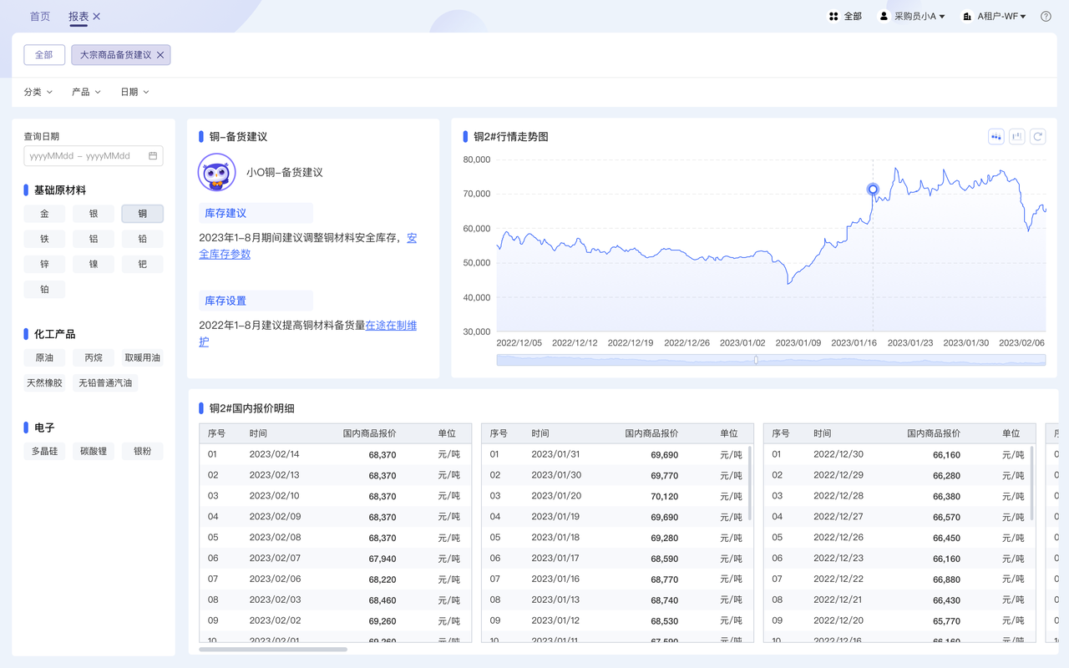Select the 锌 material chip

click(44, 264)
